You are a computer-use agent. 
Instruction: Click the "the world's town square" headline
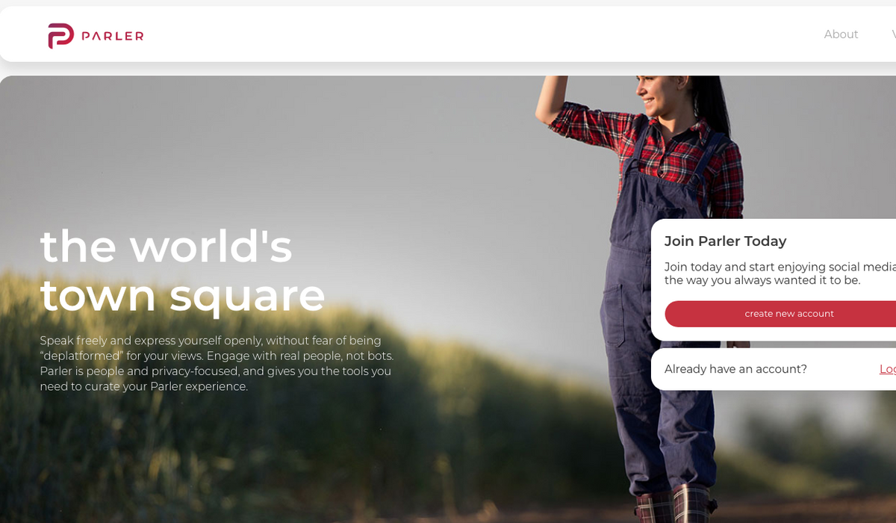pos(182,270)
